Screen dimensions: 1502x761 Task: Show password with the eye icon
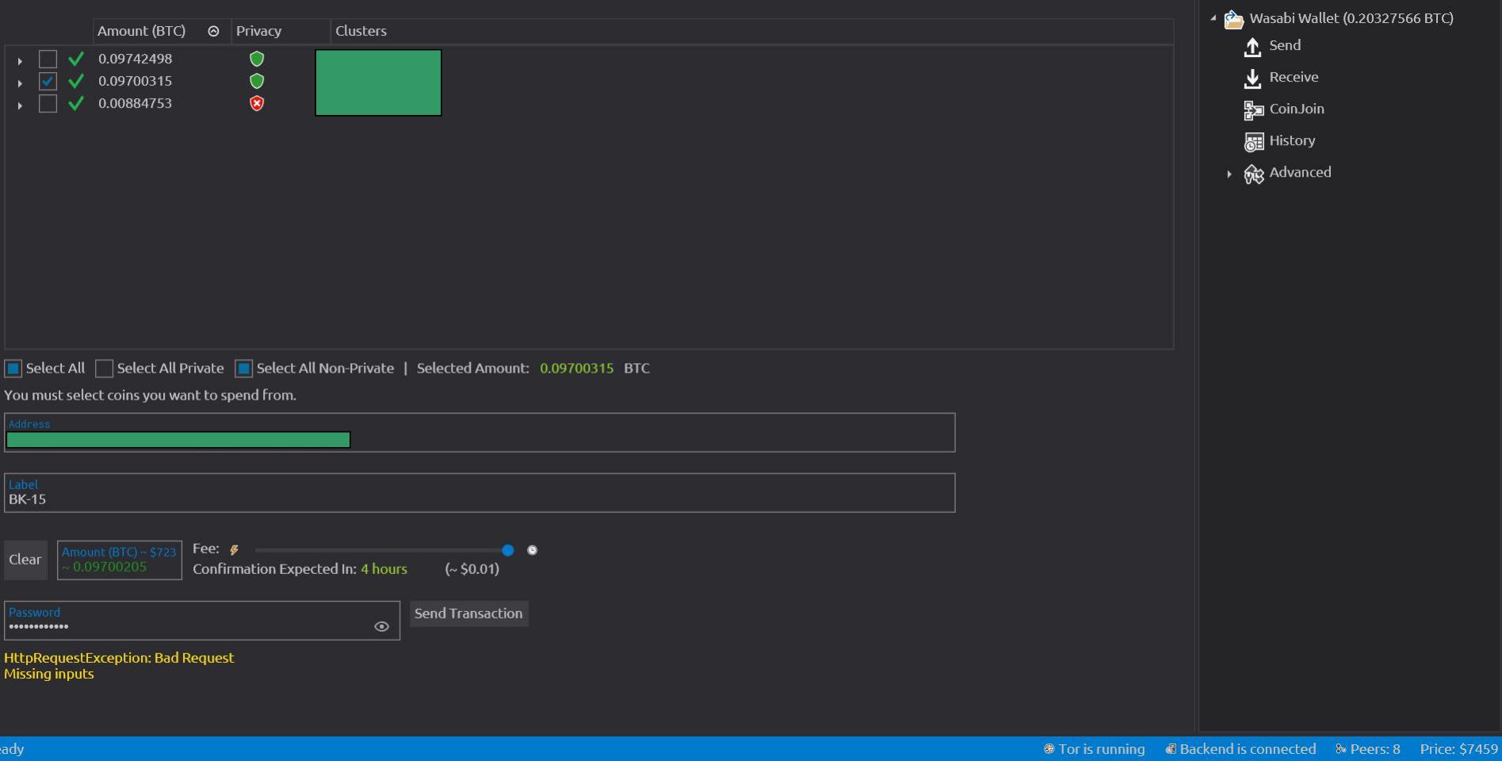(x=381, y=626)
